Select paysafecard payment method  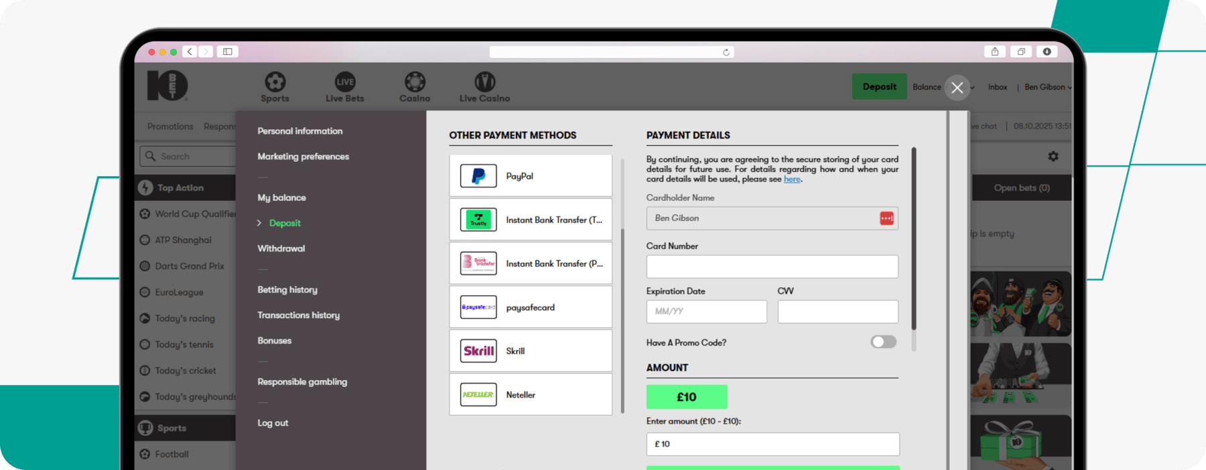pos(531,307)
